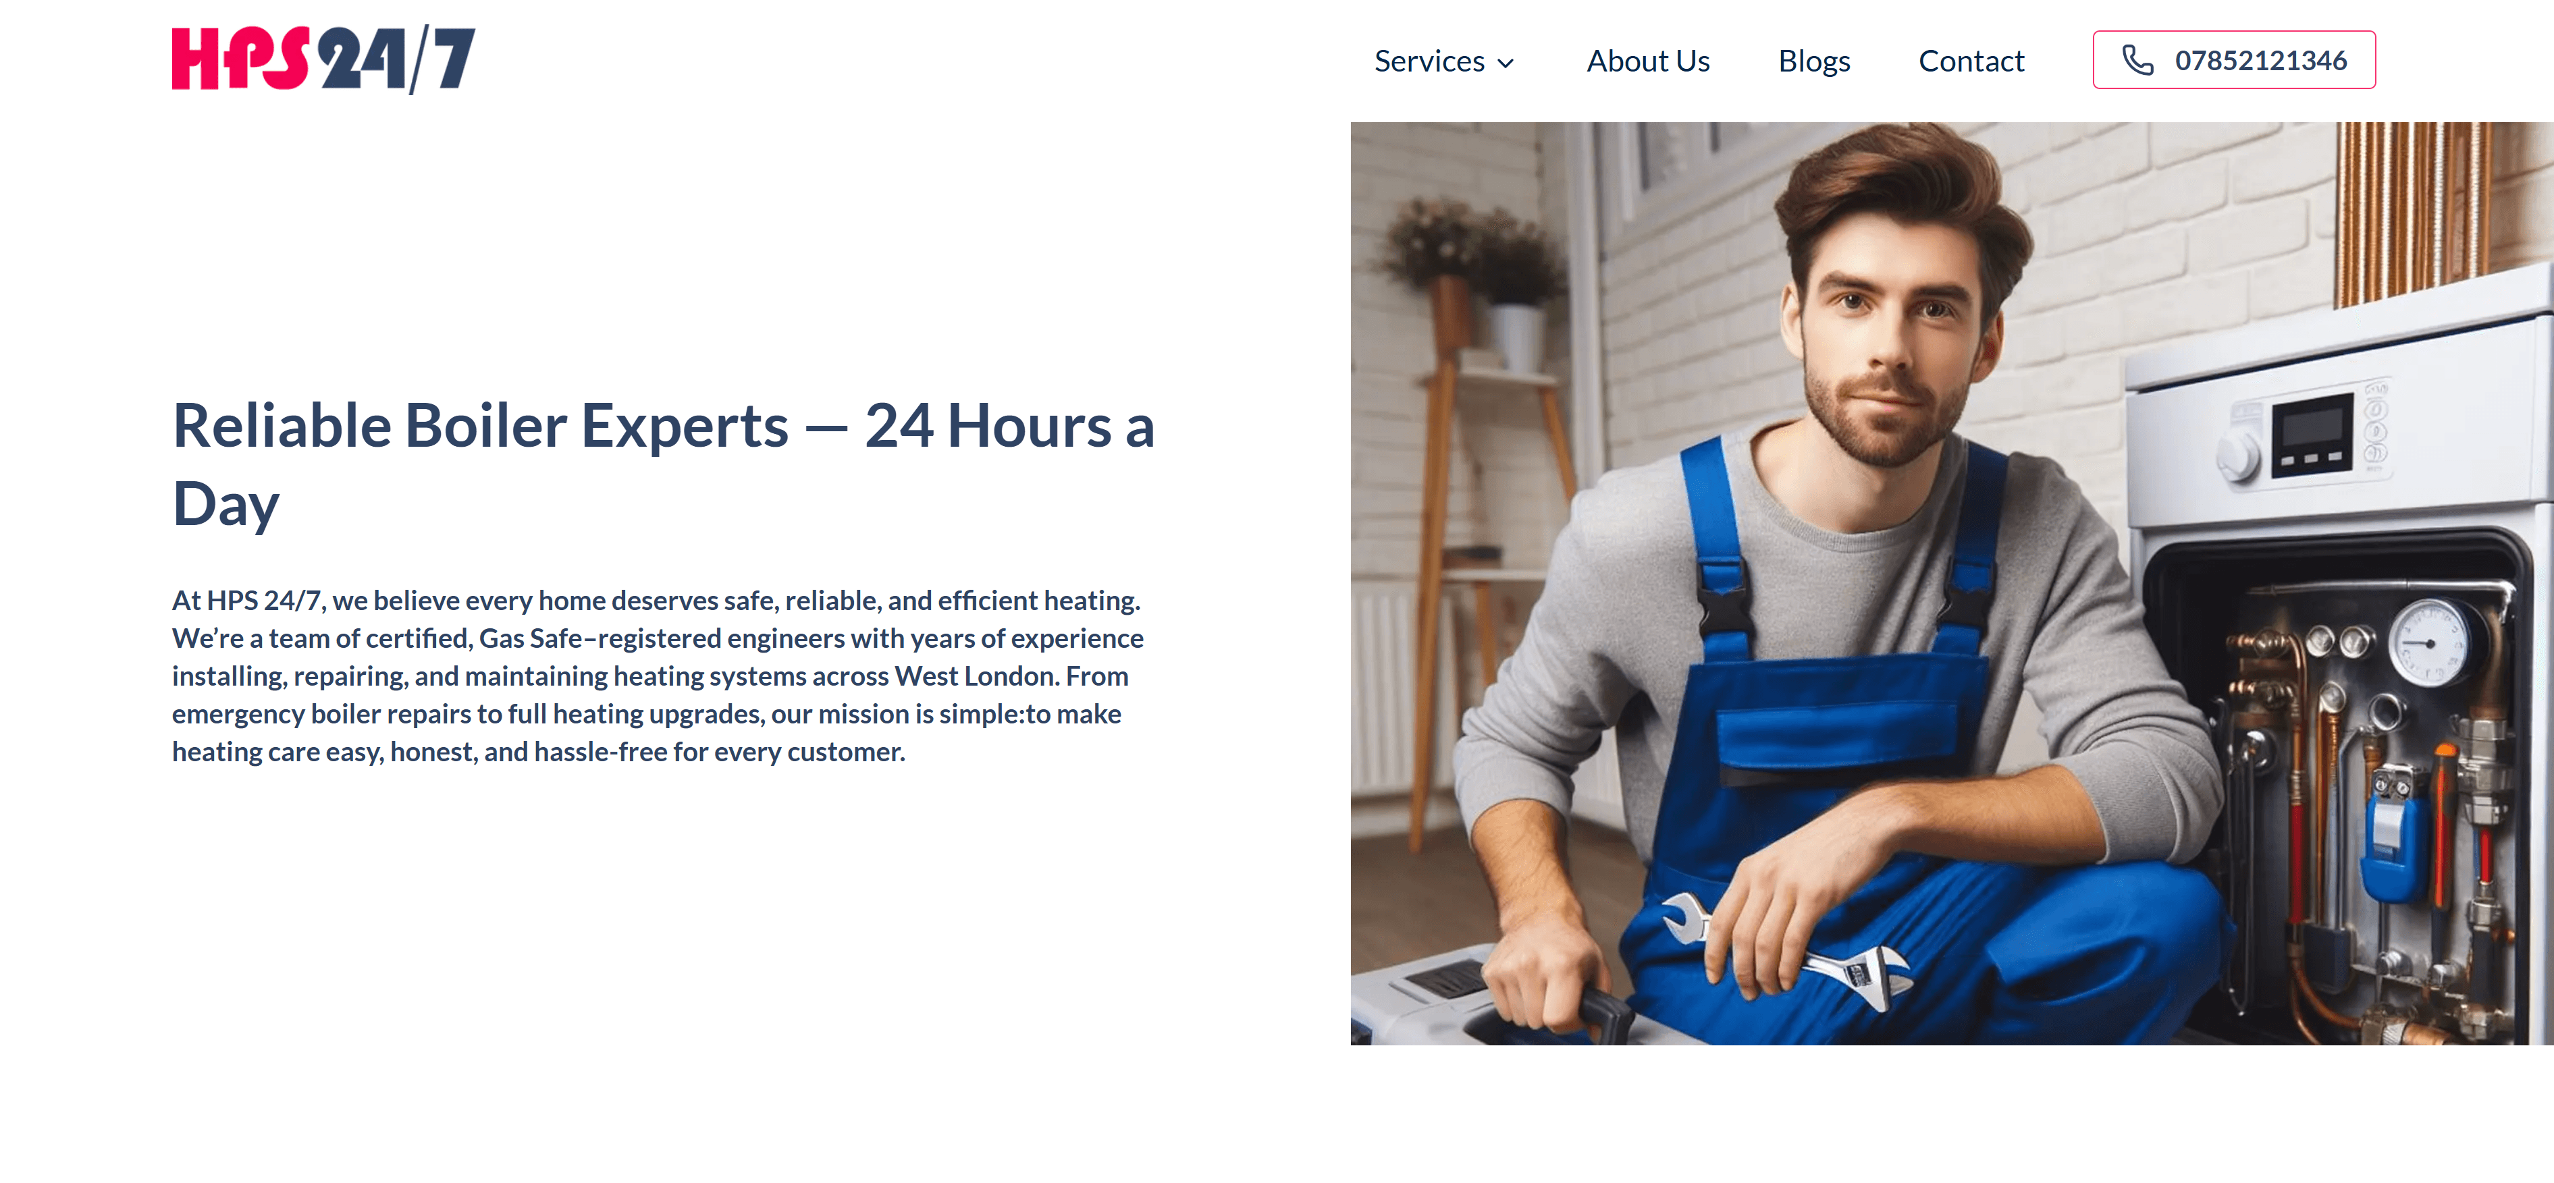Image resolution: width=2554 pixels, height=1183 pixels.
Task: Click the HPS 24/7 logo
Action: coord(323,59)
